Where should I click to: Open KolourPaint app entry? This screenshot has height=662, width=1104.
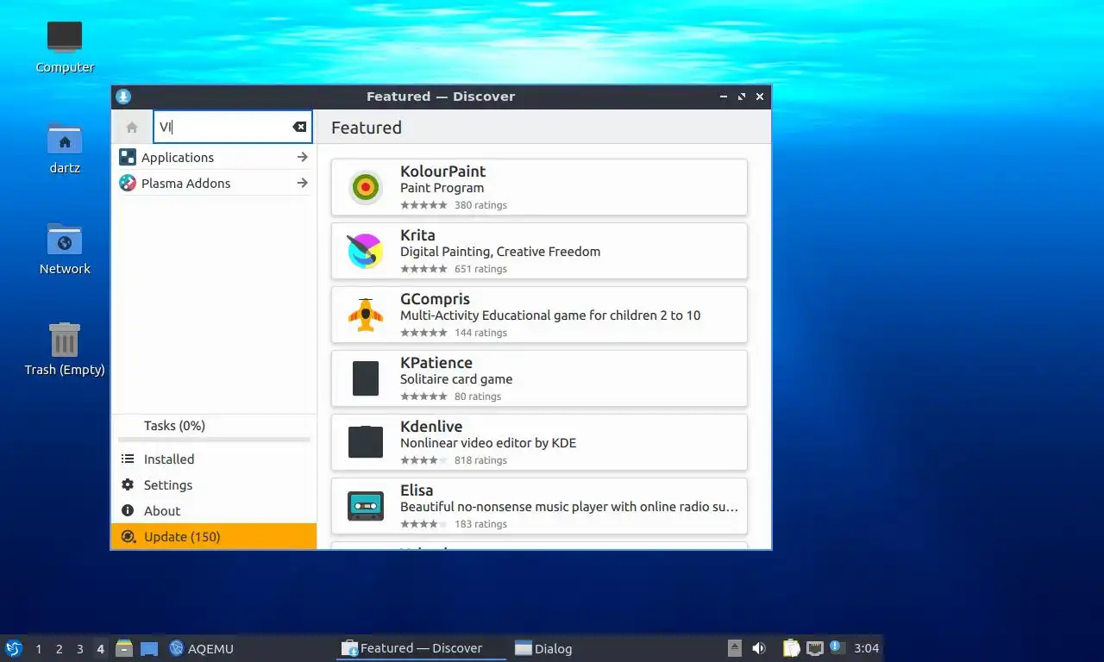(x=539, y=187)
